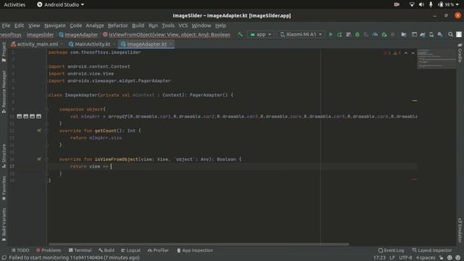Open the Build menu
The width and height of the screenshot is (464, 261).
pos(138,25)
